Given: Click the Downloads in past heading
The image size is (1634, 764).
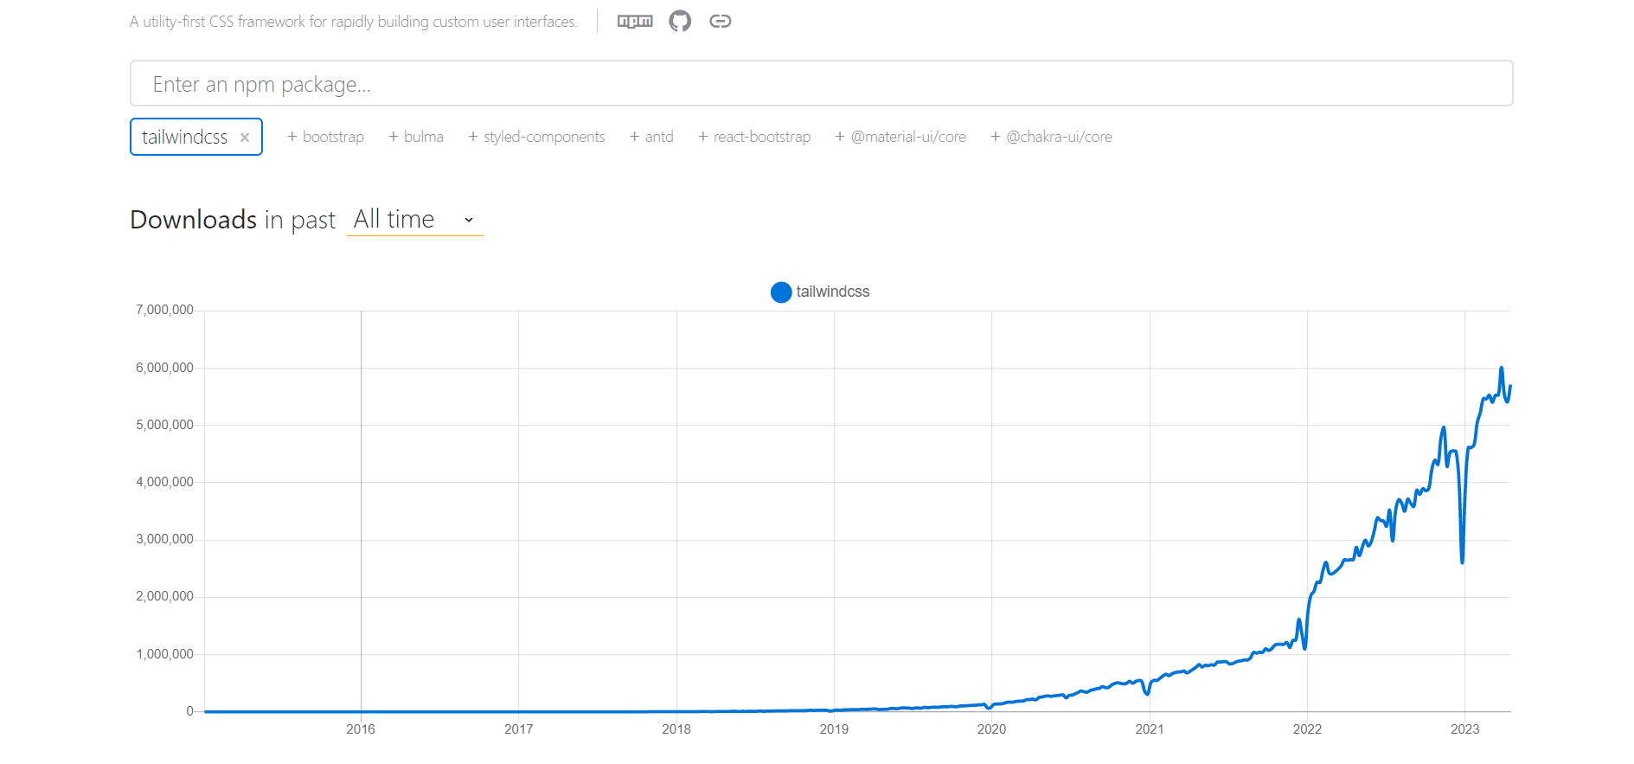Looking at the screenshot, I should pos(233,220).
